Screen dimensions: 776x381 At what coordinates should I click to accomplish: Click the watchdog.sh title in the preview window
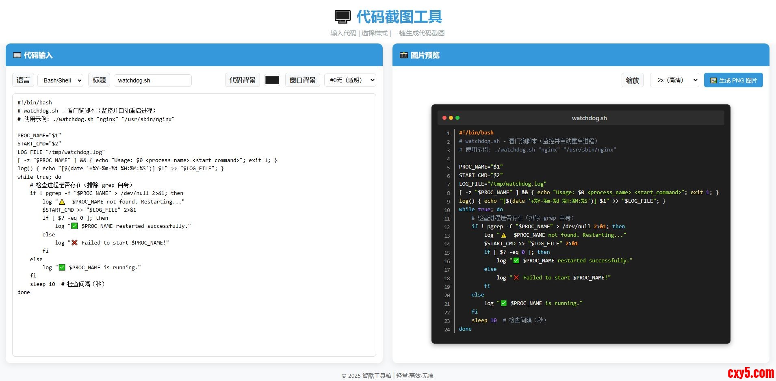point(589,118)
